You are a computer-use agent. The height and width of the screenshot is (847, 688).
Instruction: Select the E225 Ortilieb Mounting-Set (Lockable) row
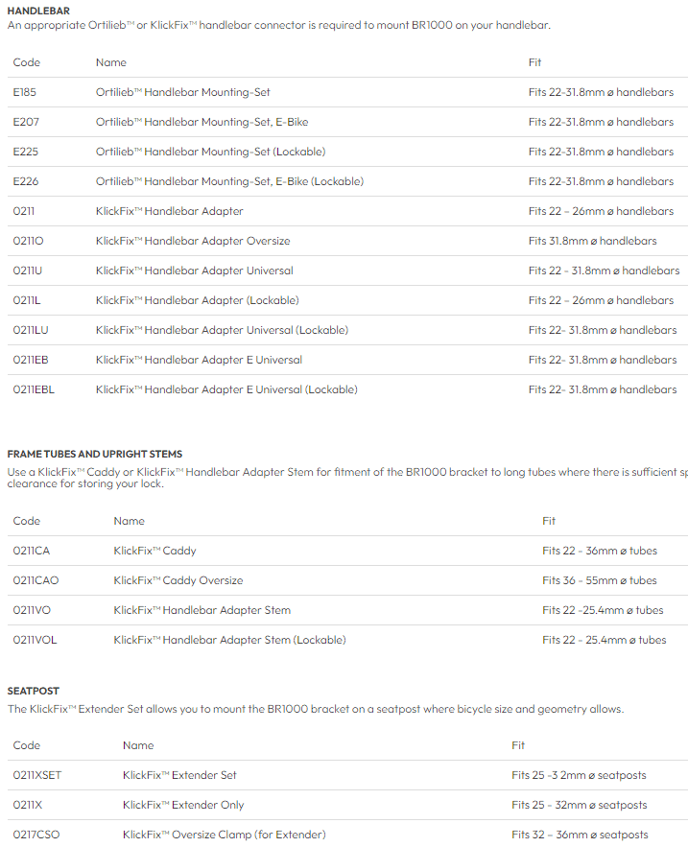(210, 152)
